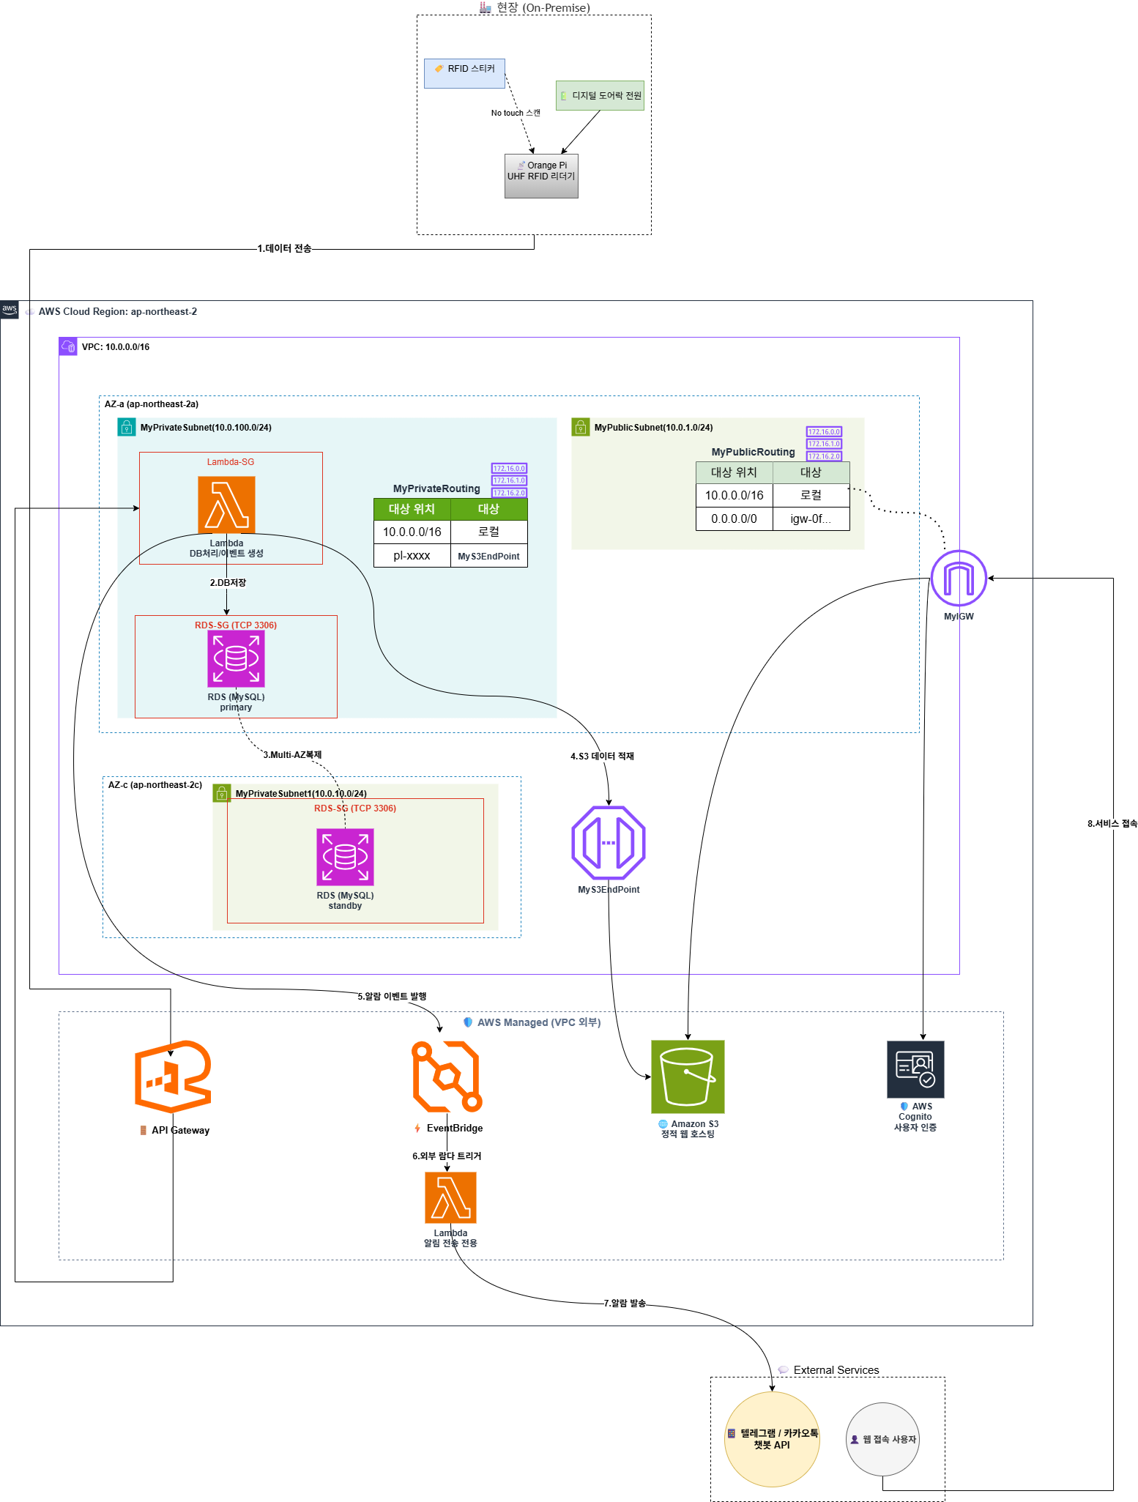Select the Lambda DB processing icon in Lambda-SG
The width and height of the screenshot is (1138, 1502).
pyautogui.click(x=226, y=505)
